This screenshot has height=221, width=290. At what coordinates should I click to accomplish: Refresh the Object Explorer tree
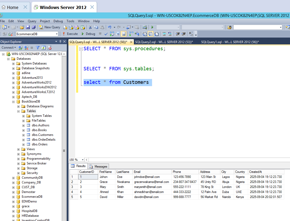(43, 47)
